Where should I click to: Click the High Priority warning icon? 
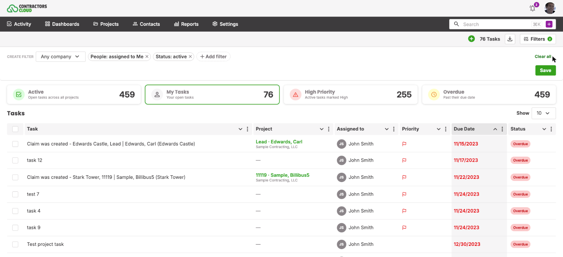tap(296, 95)
